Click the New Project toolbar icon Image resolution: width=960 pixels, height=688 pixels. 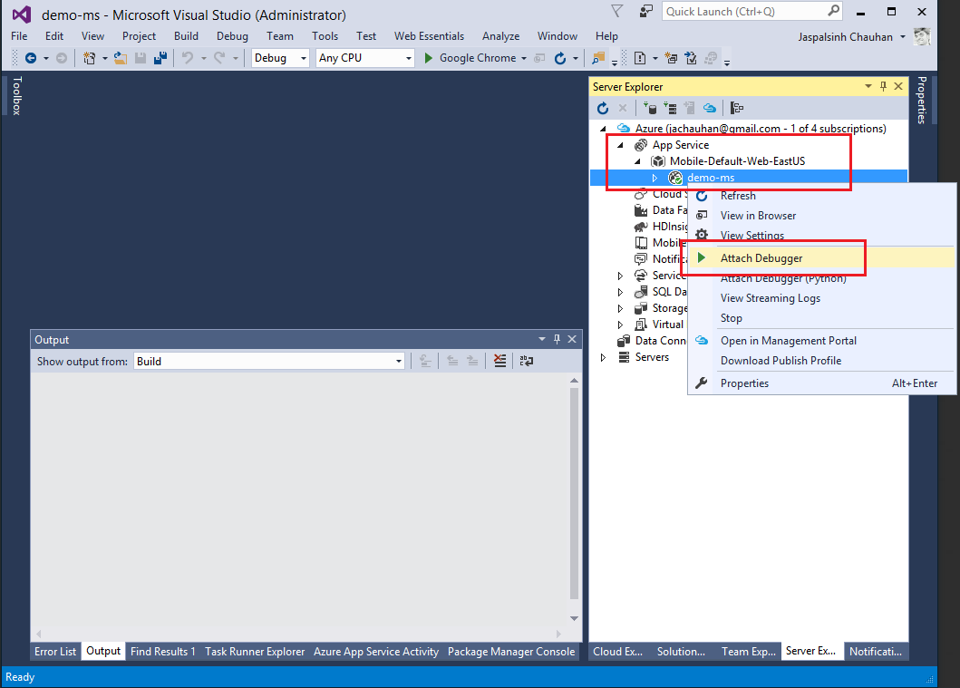pos(90,58)
